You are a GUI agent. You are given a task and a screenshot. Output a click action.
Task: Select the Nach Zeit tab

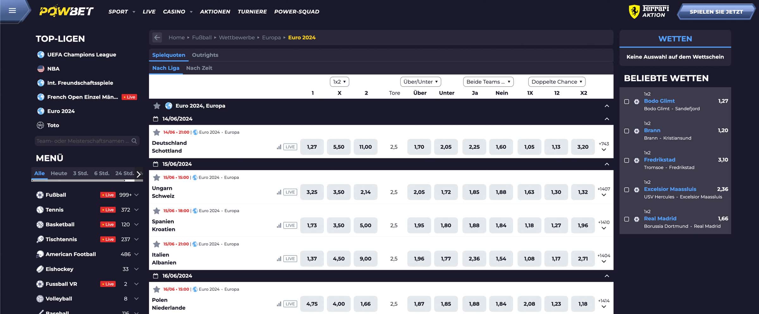[x=199, y=68]
